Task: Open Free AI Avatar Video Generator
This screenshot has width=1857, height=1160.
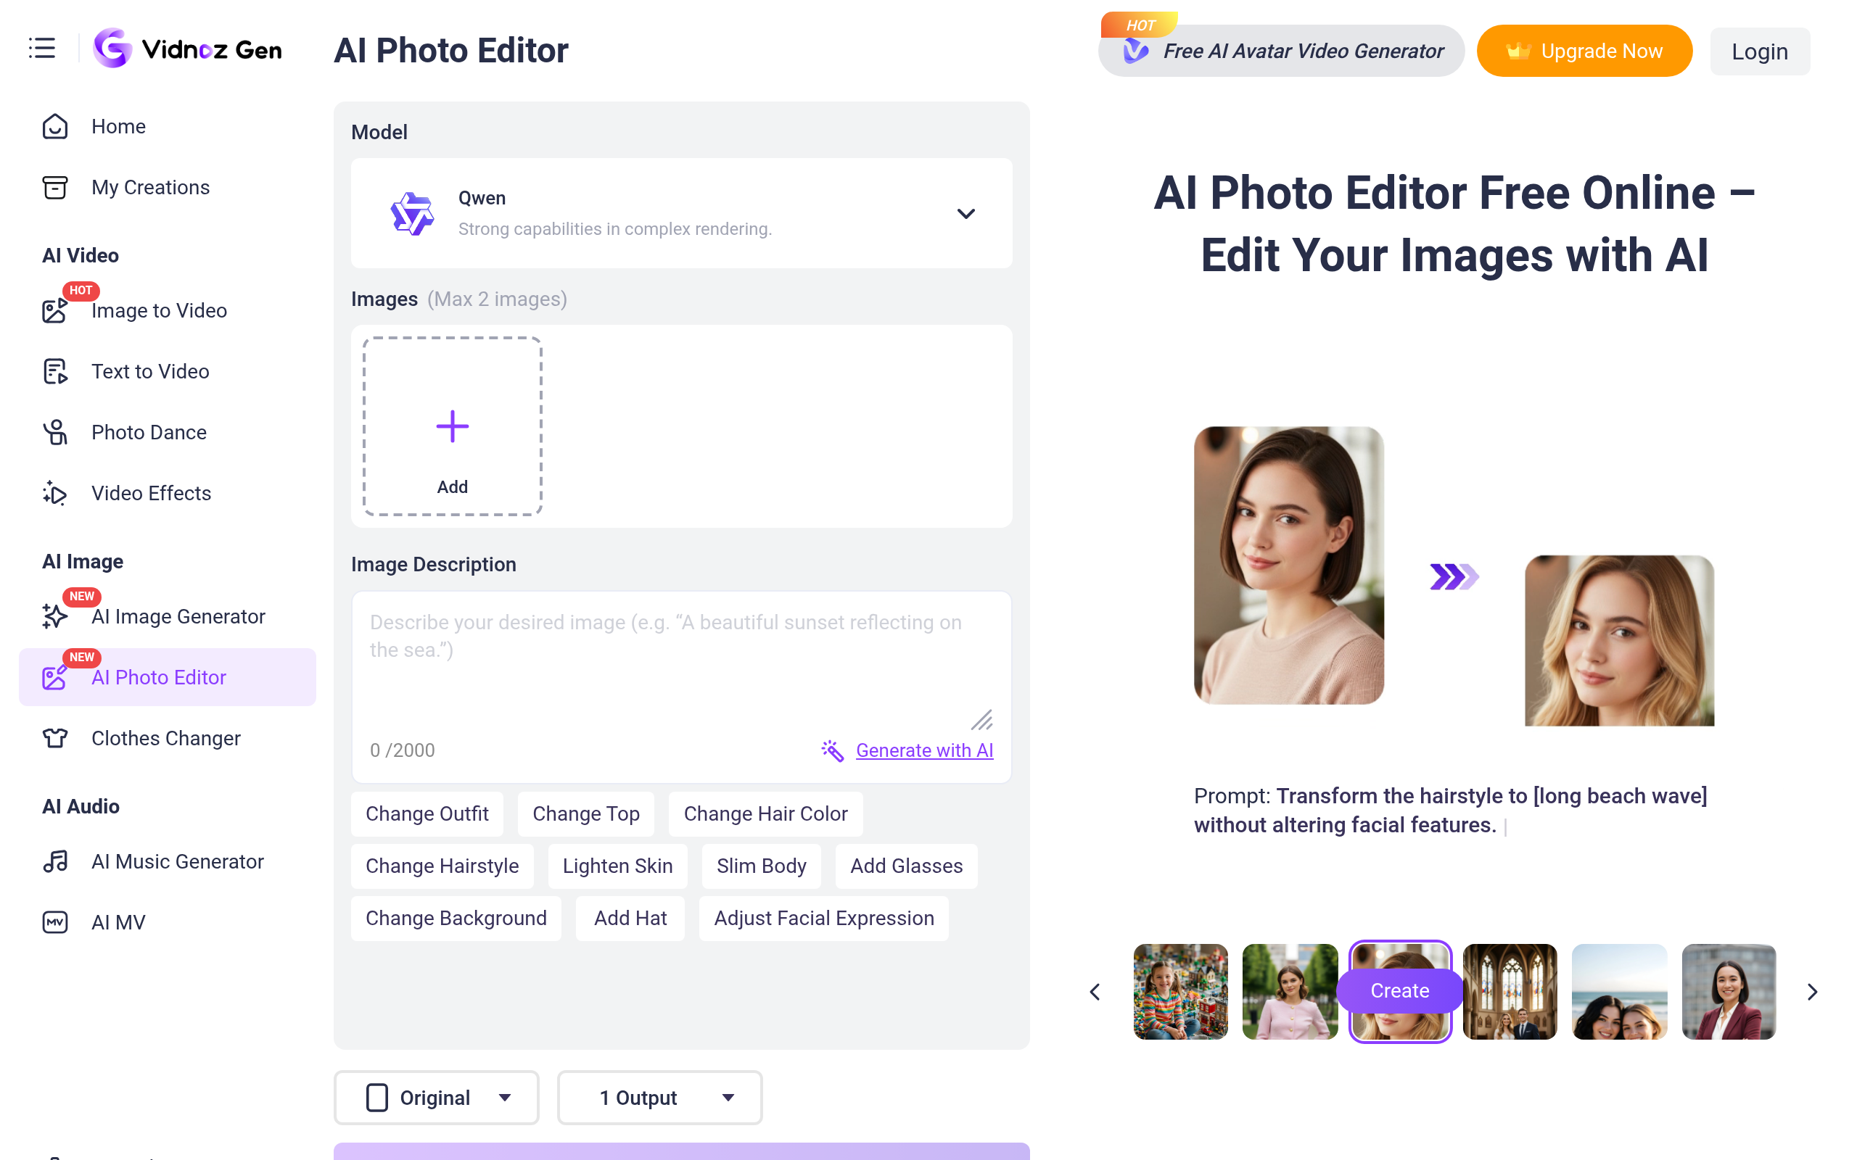Action: click(x=1281, y=51)
